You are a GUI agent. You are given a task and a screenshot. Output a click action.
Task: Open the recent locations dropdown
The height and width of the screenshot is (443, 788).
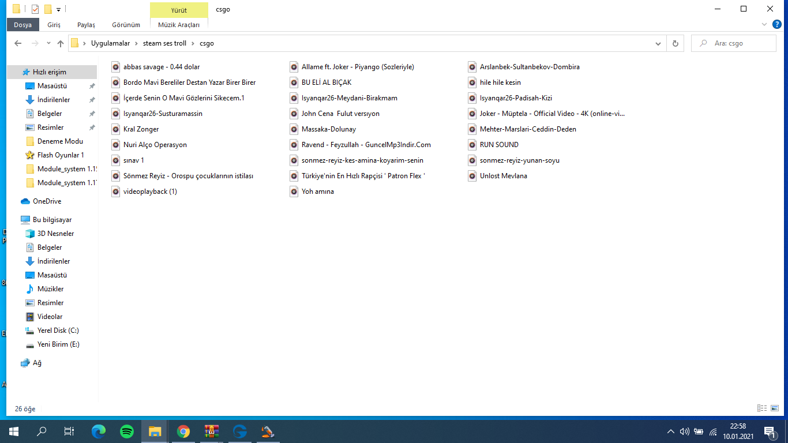click(x=48, y=43)
